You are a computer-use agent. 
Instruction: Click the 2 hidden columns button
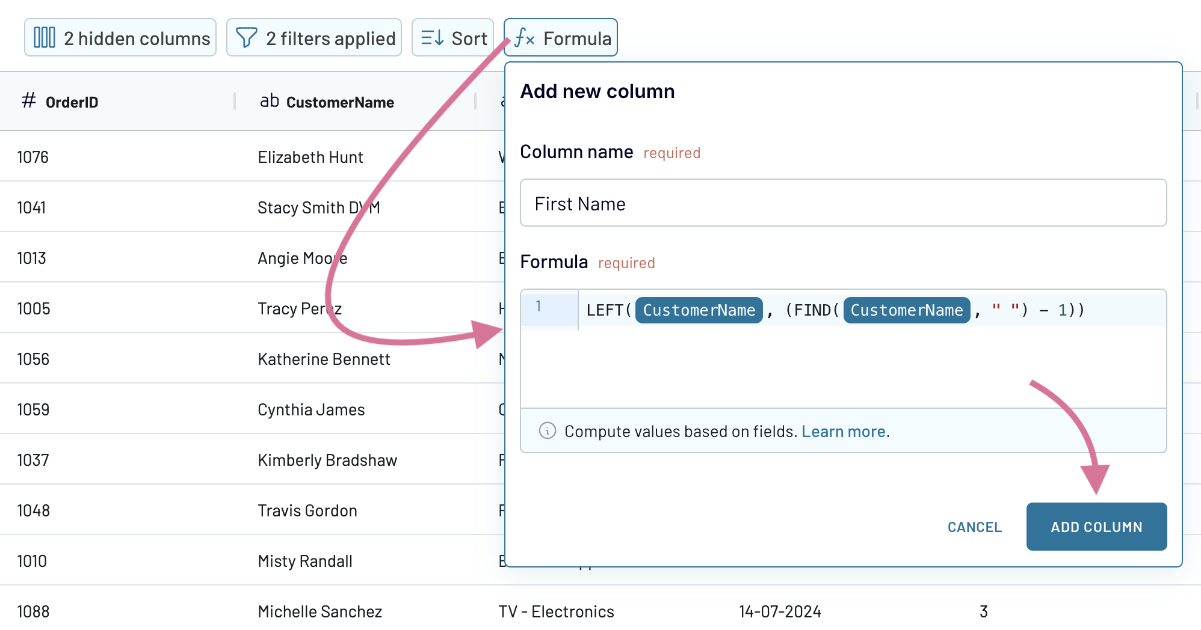tap(120, 37)
